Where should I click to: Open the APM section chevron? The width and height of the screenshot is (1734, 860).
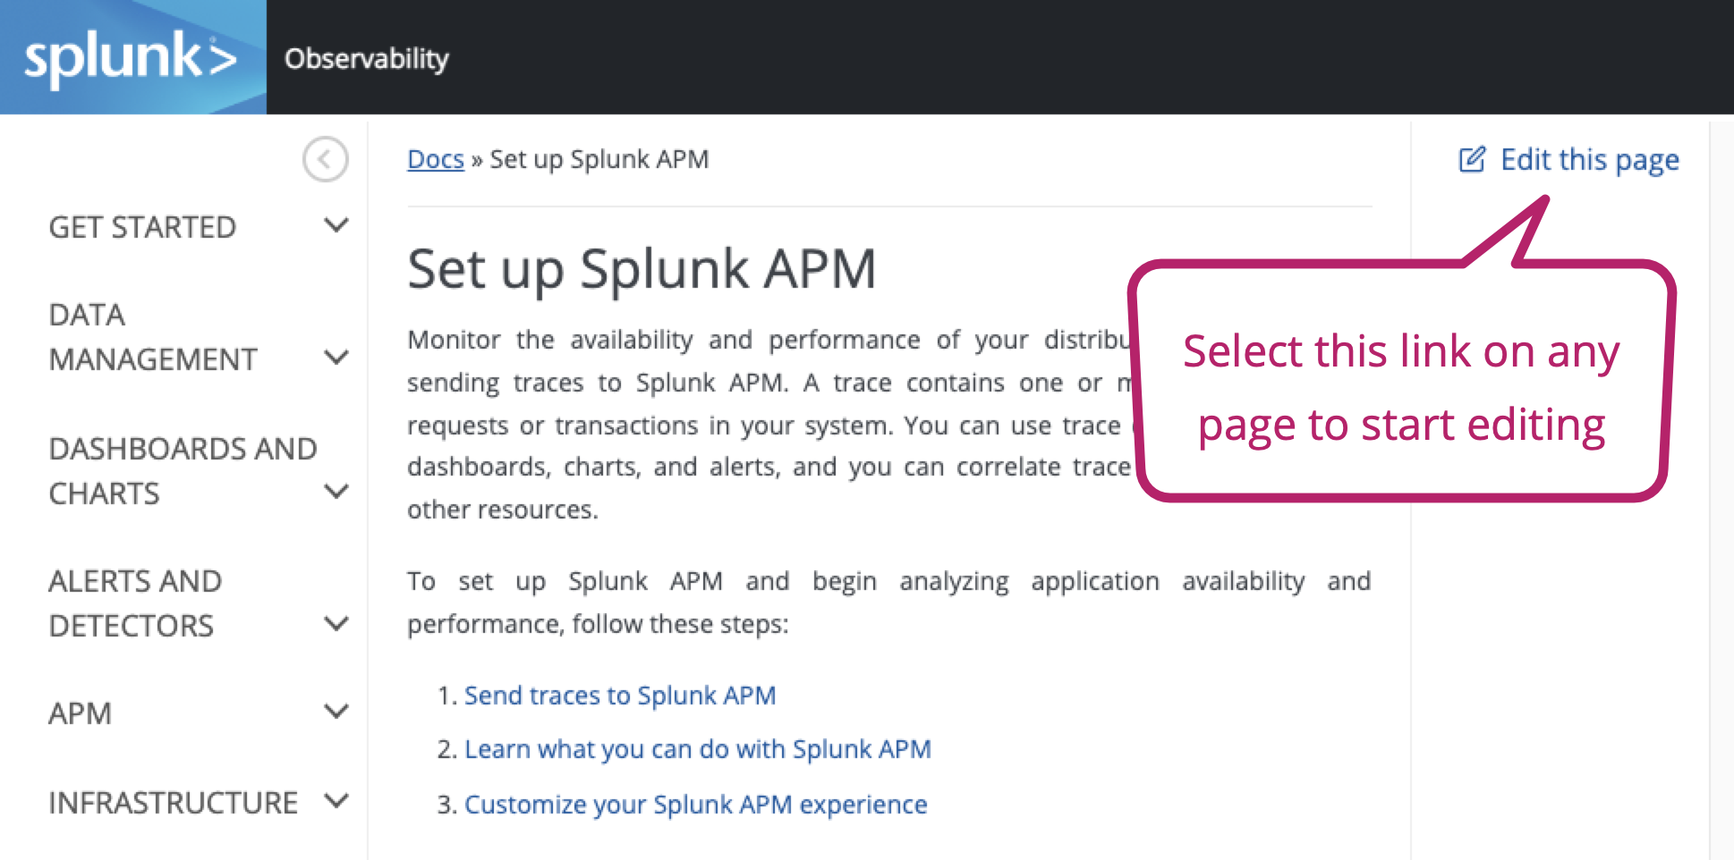(x=336, y=712)
